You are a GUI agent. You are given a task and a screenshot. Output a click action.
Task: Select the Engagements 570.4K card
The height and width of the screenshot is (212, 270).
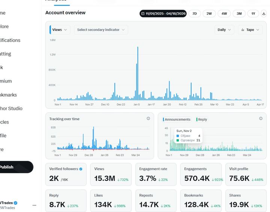pos(201,174)
